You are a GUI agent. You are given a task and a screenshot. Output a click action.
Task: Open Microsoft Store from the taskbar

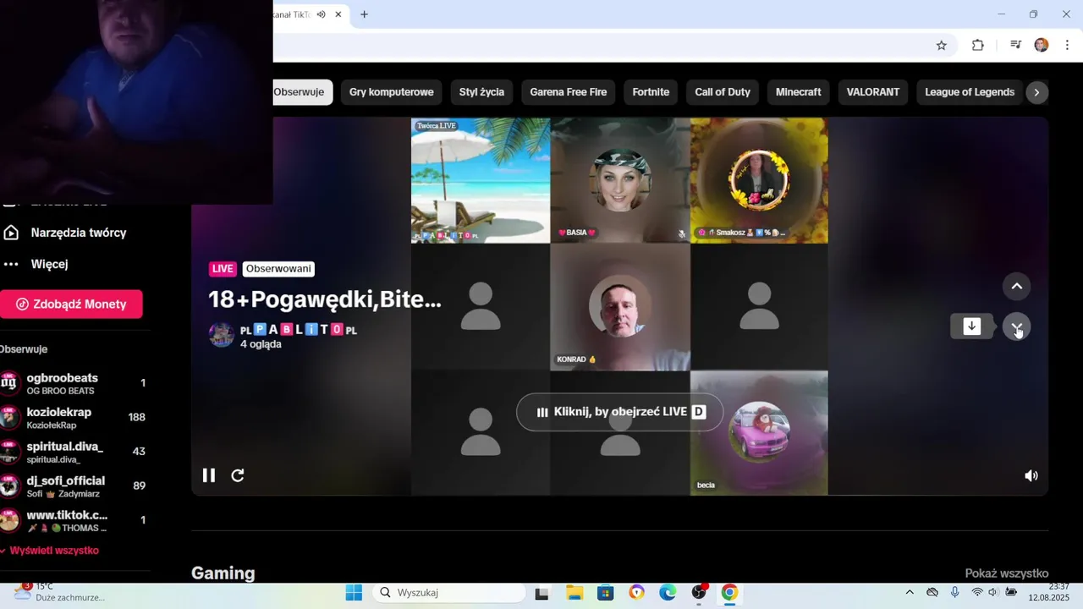605,593
